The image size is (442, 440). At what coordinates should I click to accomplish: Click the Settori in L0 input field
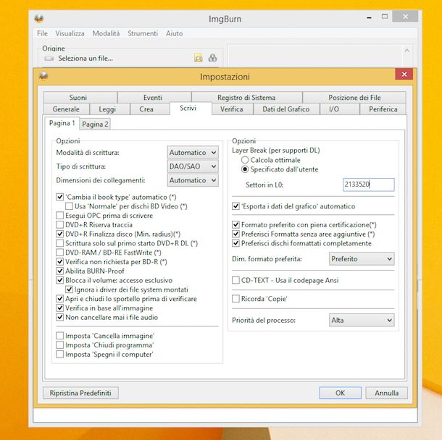(369, 185)
